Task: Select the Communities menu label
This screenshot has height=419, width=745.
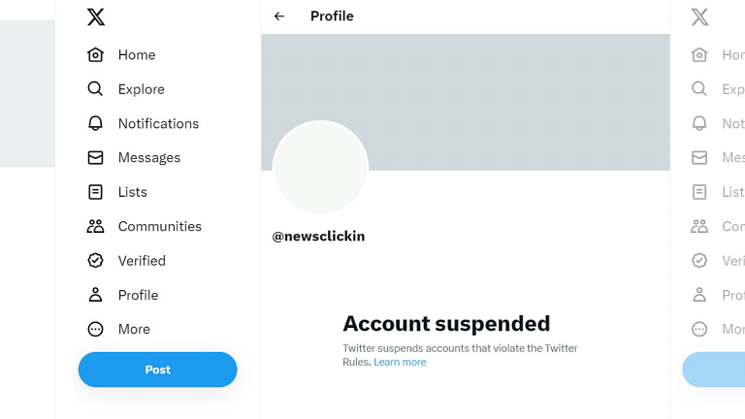Action: point(160,226)
